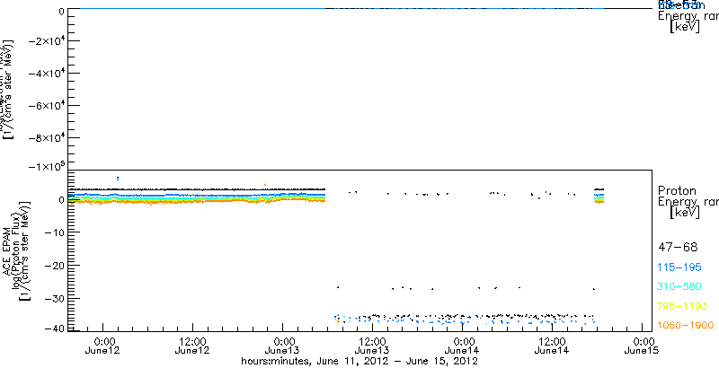Viewport: 719px width, 368px height.
Task: Select the -40 proton flux tick label
Action: click(55, 328)
